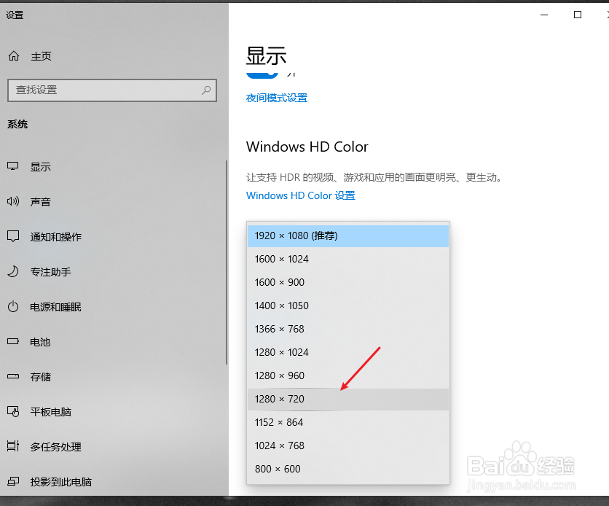Click the Display monitor icon

pos(13,166)
